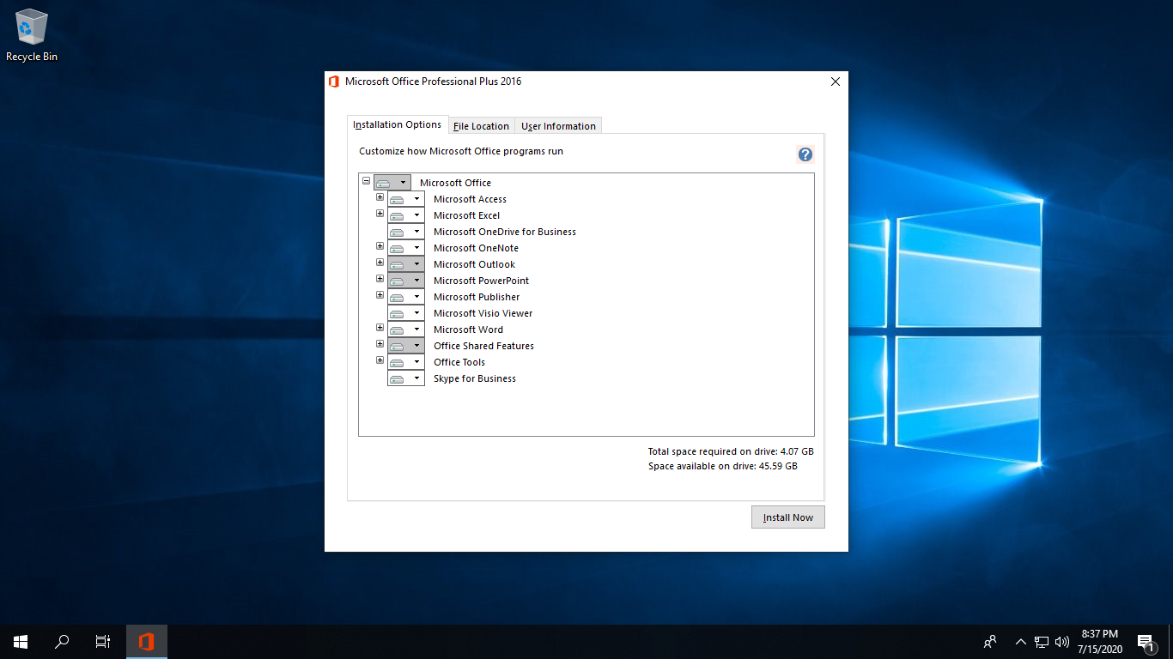Select the Office Tools label

459,362
